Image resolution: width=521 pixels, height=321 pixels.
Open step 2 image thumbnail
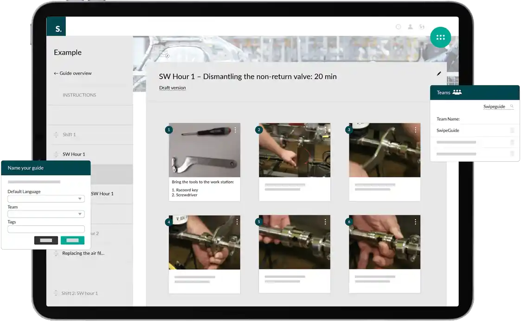tap(295, 150)
